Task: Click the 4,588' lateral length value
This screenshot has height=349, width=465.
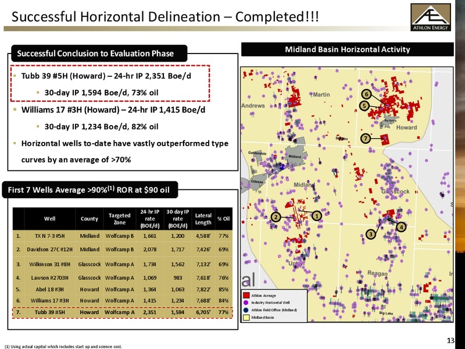Action: pyautogui.click(x=203, y=236)
